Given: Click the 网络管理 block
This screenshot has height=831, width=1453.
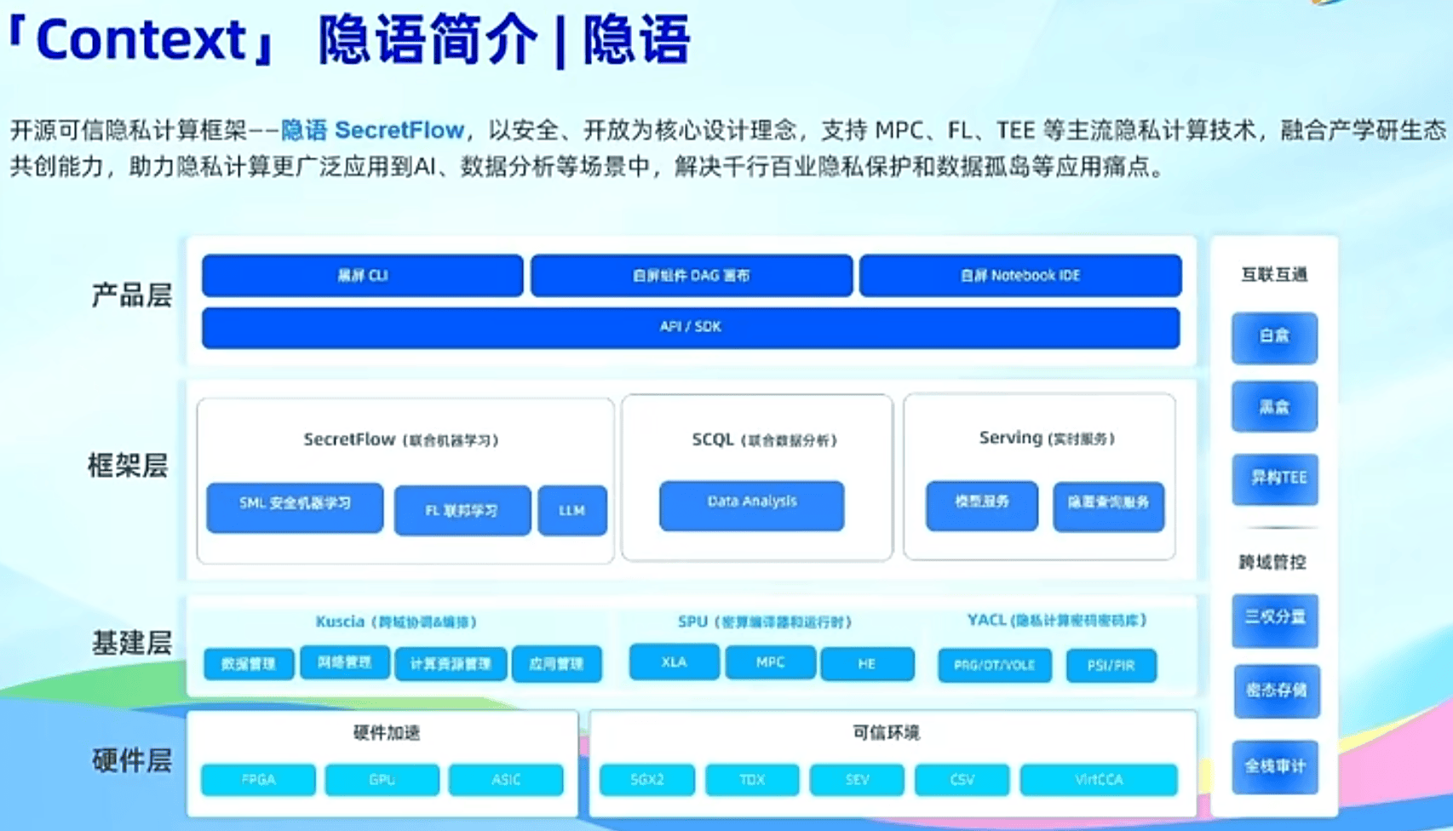Looking at the screenshot, I should point(345,662).
